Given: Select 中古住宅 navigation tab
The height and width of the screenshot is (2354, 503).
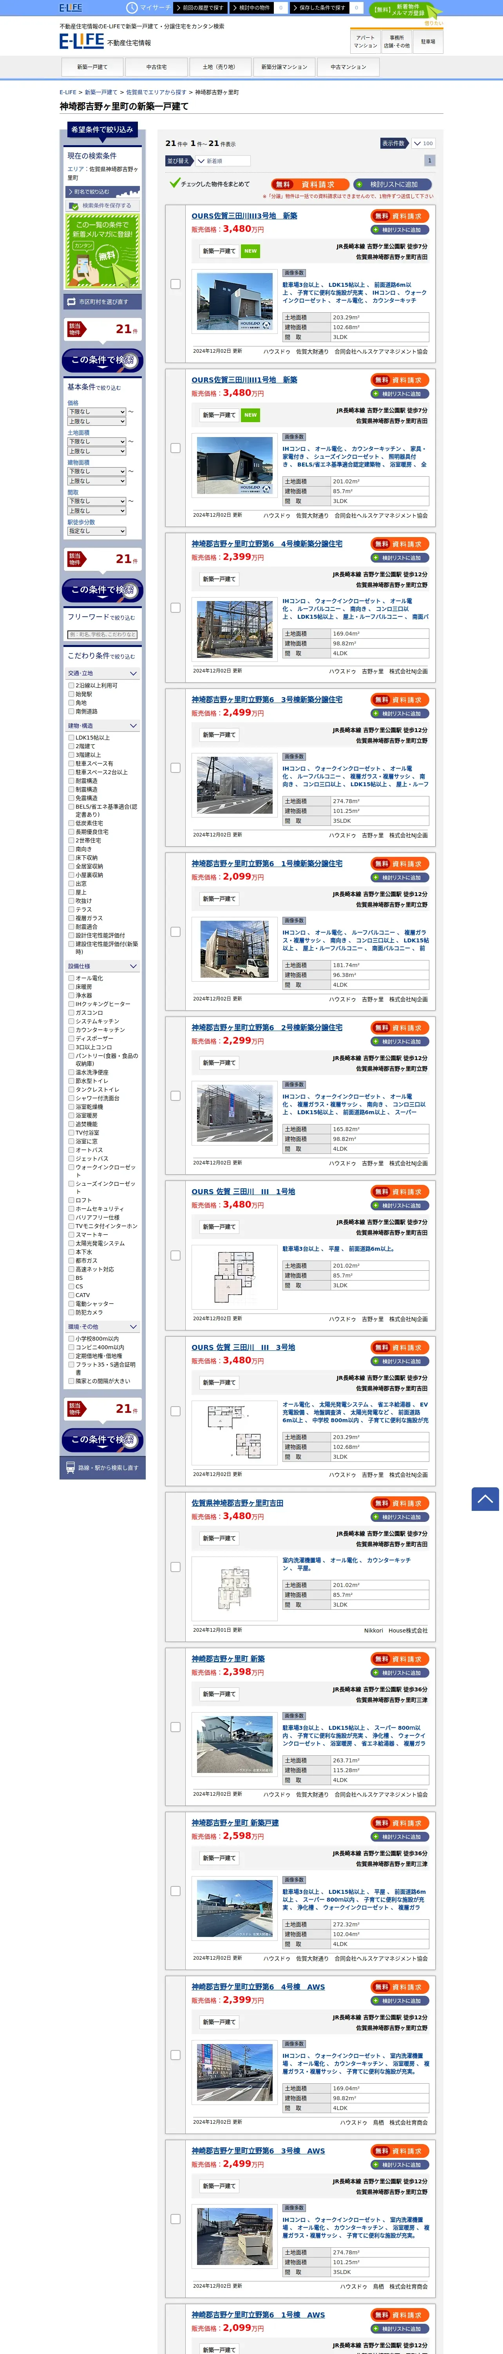Looking at the screenshot, I should click(156, 67).
